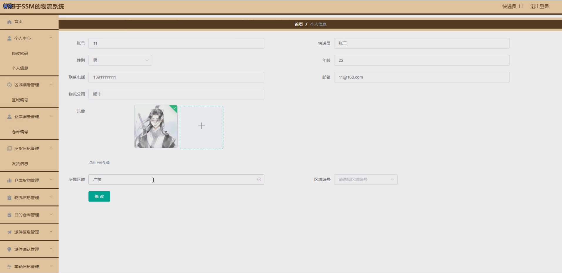This screenshot has height=273, width=562.
Task: Click 退出登录 to log out
Action: (x=540, y=6)
